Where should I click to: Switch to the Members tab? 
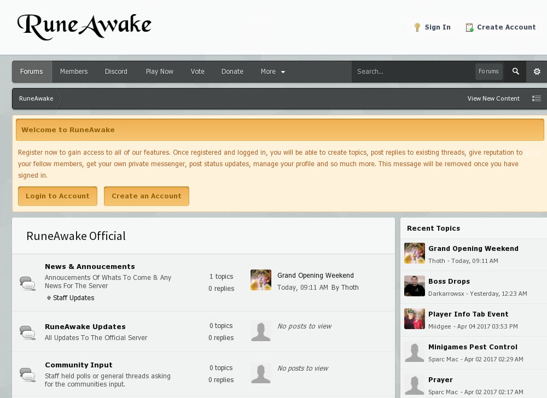click(74, 72)
